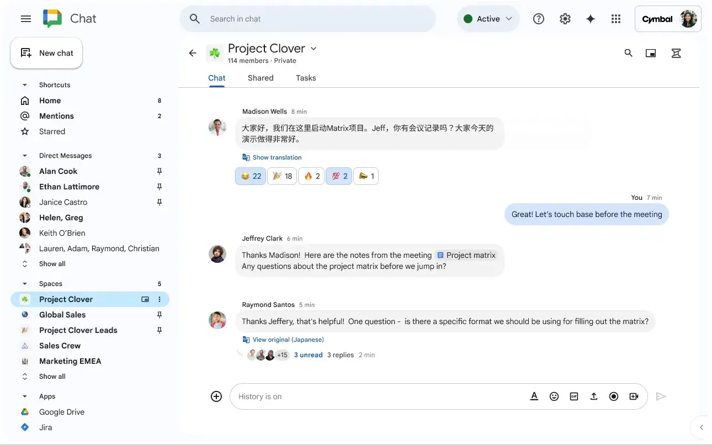This screenshot has height=445, width=712.
Task: Start a New chat
Action: click(46, 53)
